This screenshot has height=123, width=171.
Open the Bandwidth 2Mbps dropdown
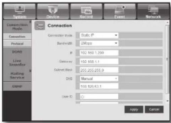[x=99, y=43]
